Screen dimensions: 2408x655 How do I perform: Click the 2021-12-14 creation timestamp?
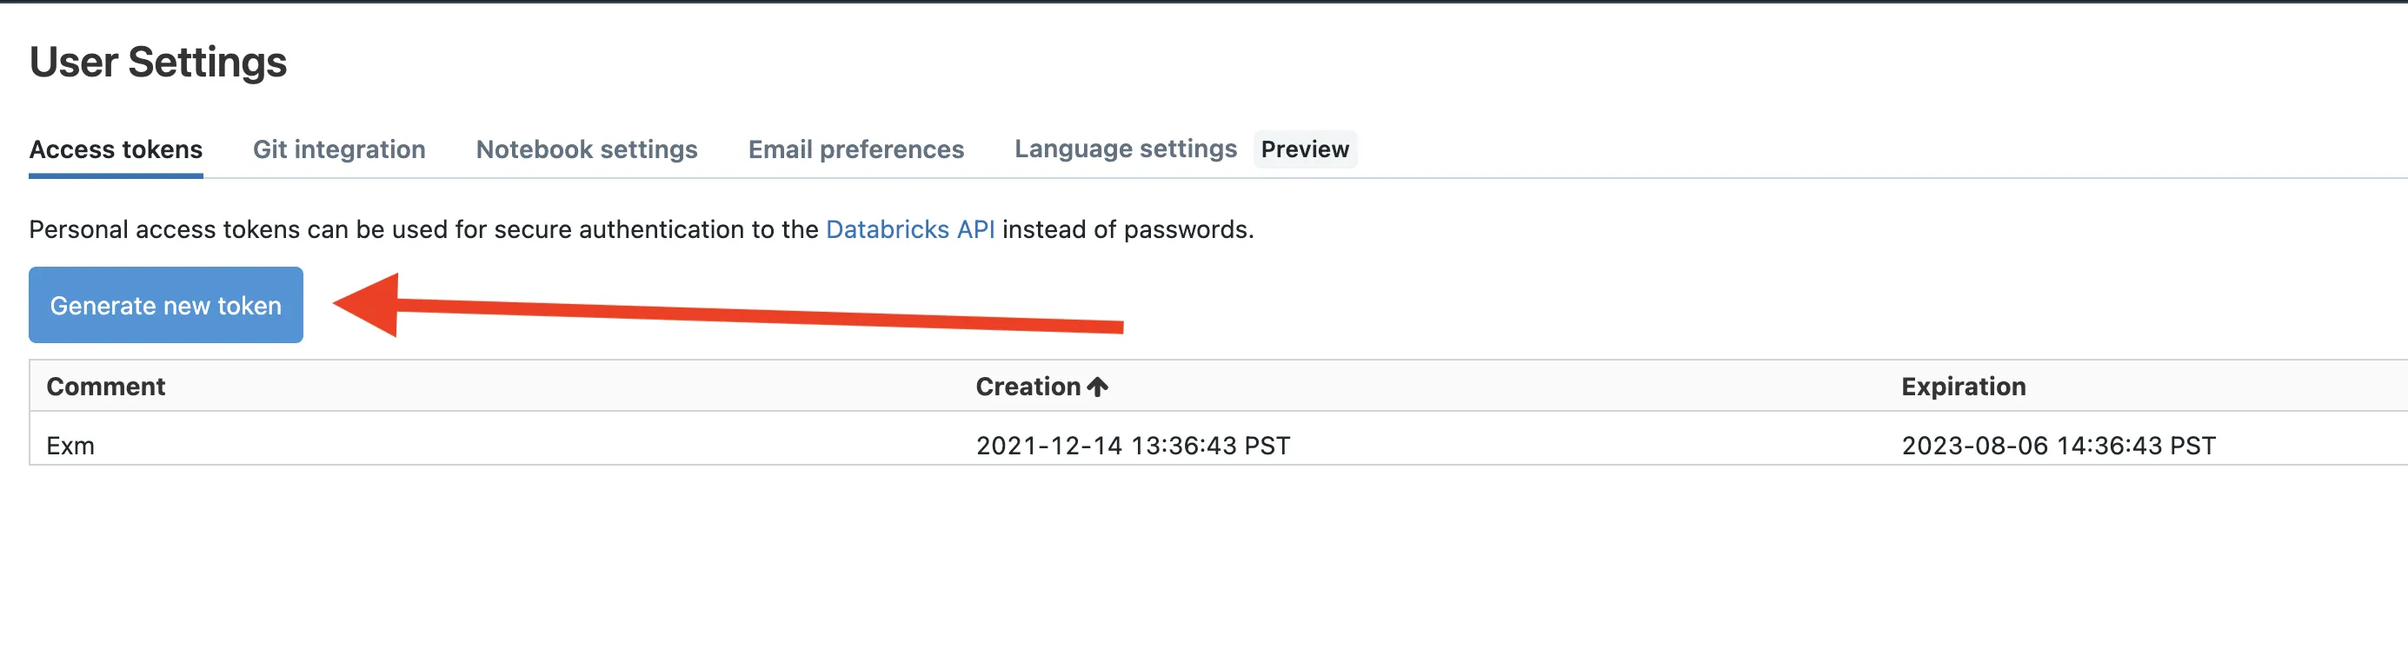click(x=1132, y=446)
